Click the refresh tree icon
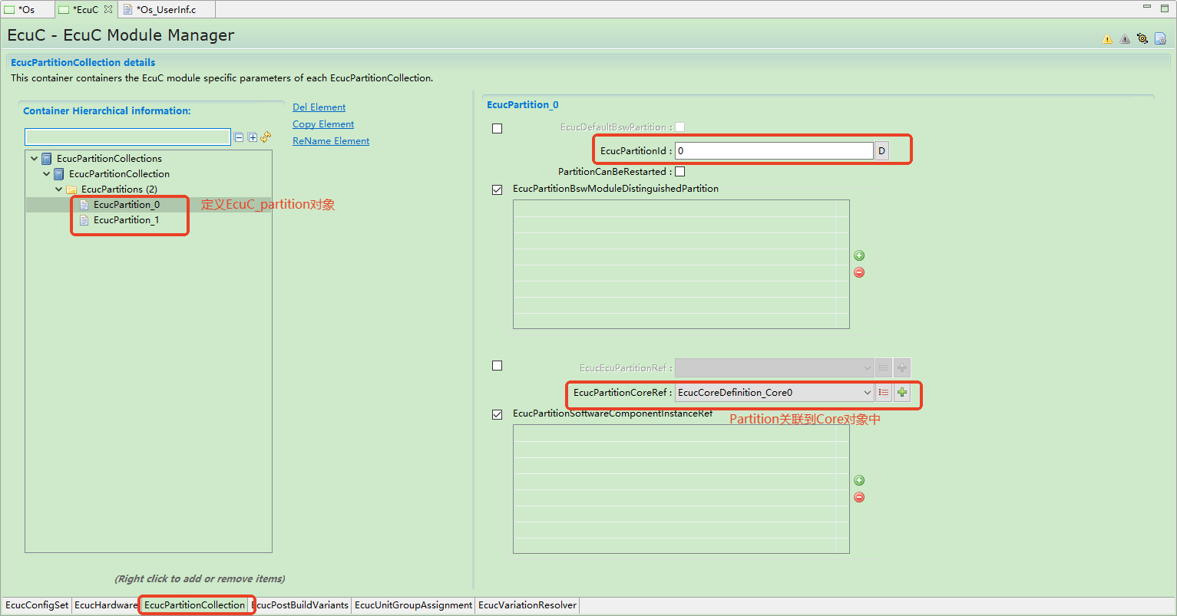1177x616 pixels. 266,137
